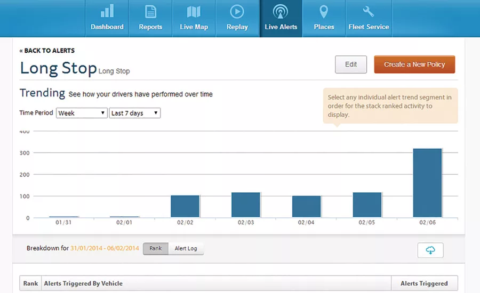Viewport: 480px width, 293px height.
Task: Select the 02/05 bar in chart
Action: [367, 205]
